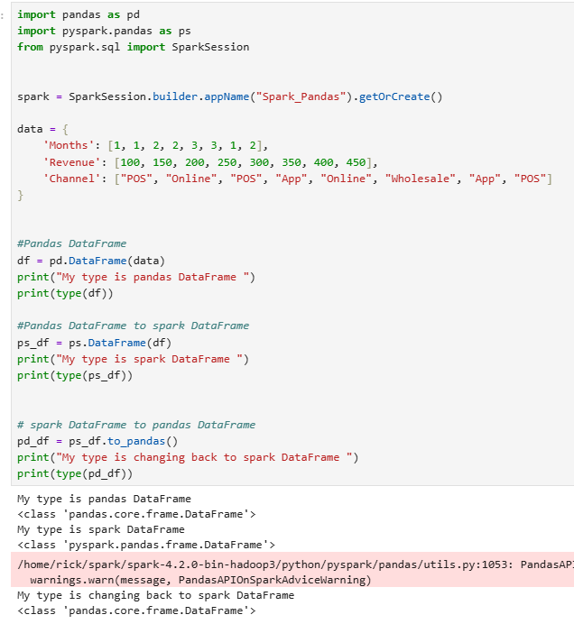Click '#Pandas DataFrame to spark DataFrame' comment

133,326
